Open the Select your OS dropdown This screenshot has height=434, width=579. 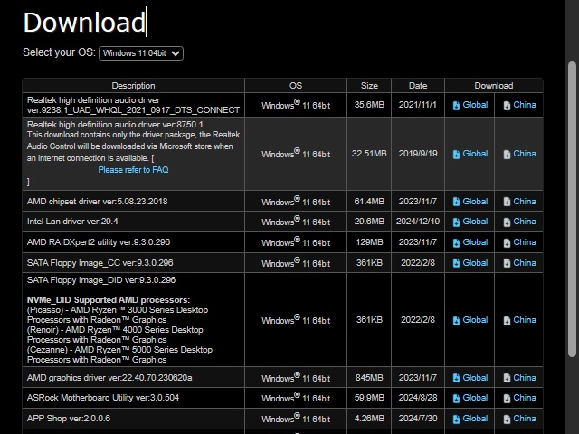pyautogui.click(x=141, y=53)
